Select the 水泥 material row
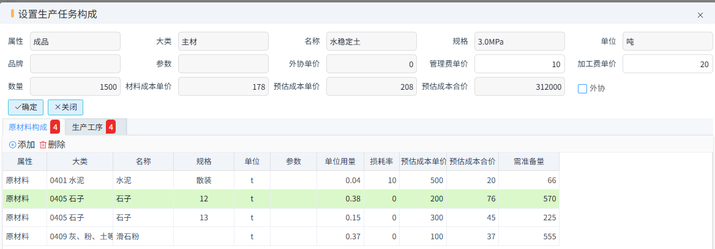The width and height of the screenshot is (715, 249). [x=143, y=181]
